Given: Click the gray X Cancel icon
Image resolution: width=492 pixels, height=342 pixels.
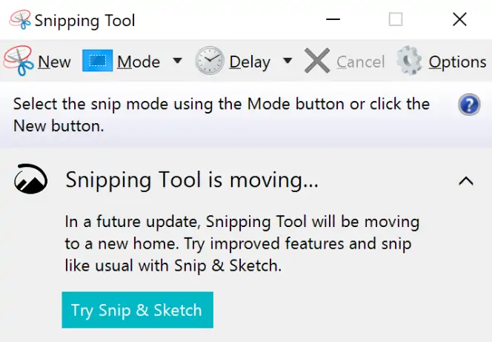Looking at the screenshot, I should pyautogui.click(x=317, y=61).
